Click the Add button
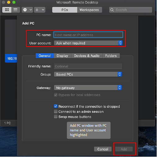 pos(124,149)
